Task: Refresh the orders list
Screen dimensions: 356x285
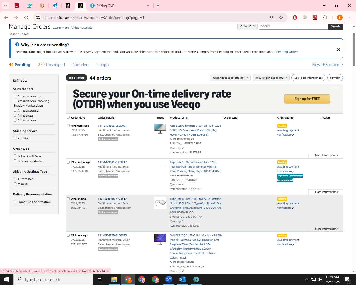Action: (335, 78)
